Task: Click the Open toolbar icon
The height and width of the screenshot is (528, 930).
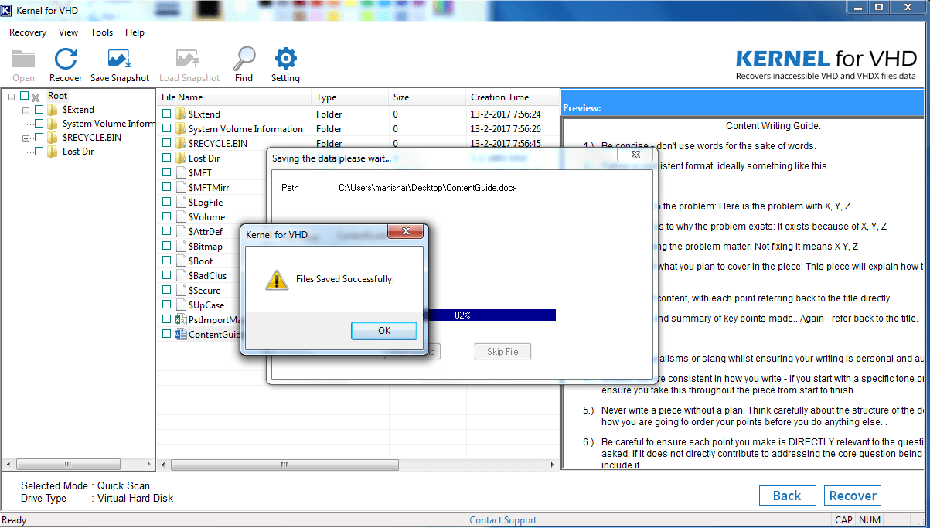Action: tap(24, 60)
